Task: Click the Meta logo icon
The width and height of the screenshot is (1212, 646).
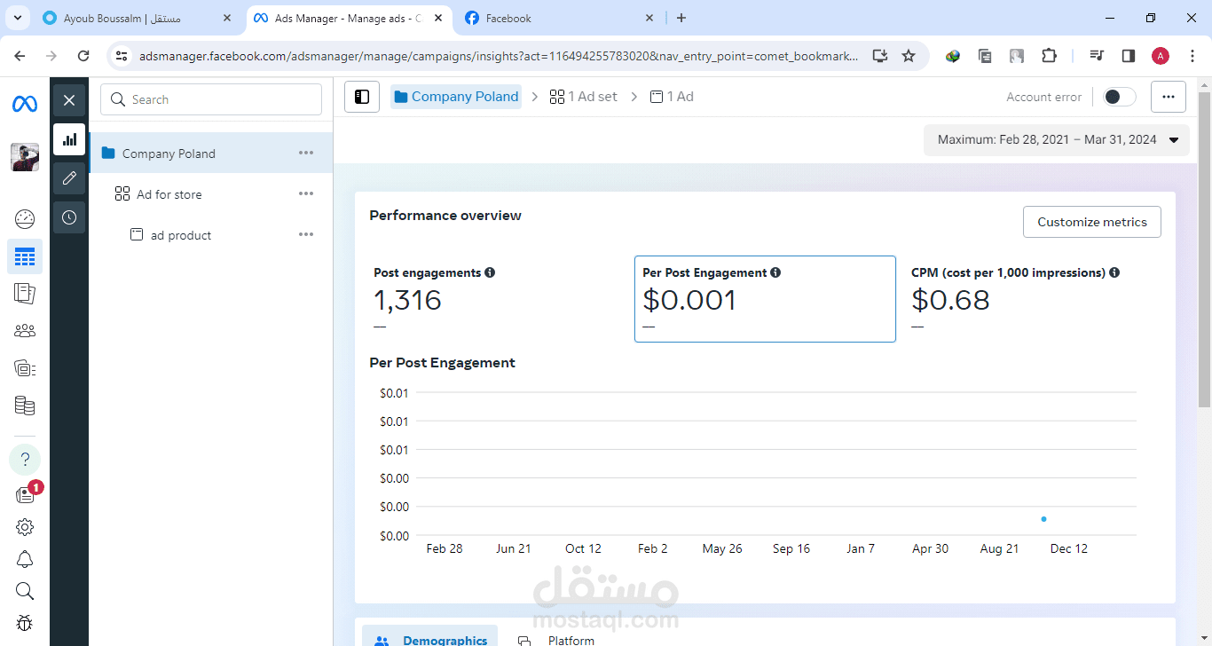Action: 25,104
